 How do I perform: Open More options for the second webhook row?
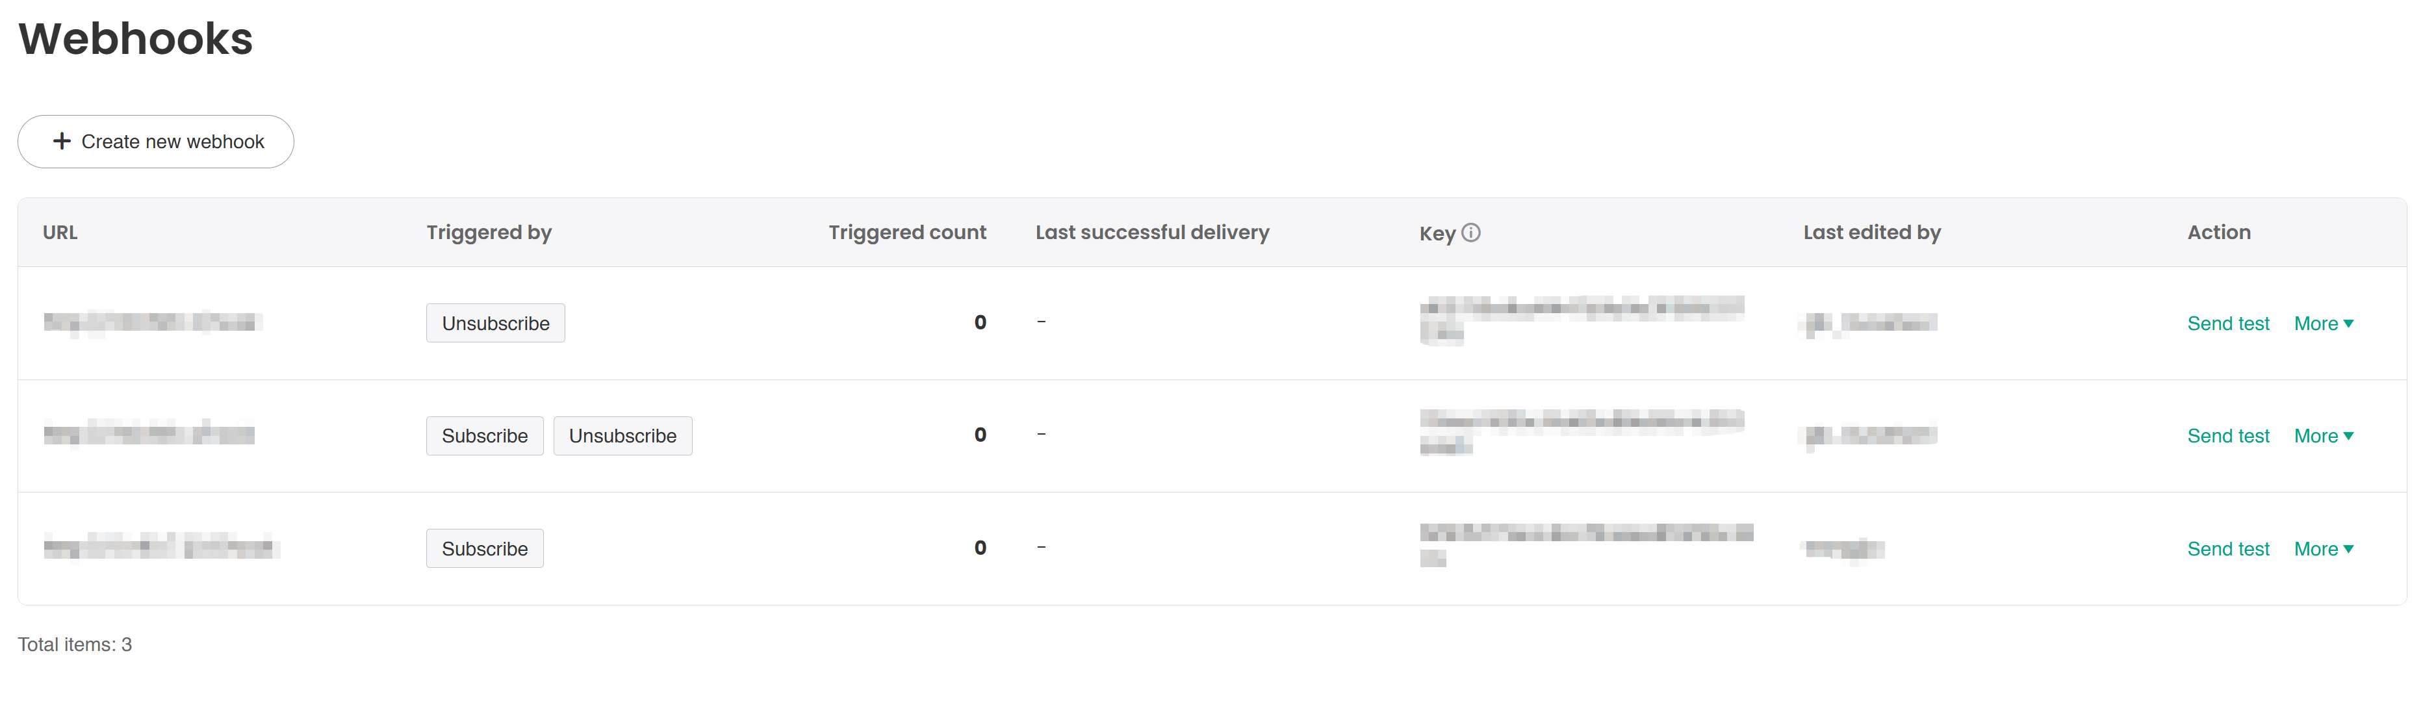click(x=2324, y=436)
